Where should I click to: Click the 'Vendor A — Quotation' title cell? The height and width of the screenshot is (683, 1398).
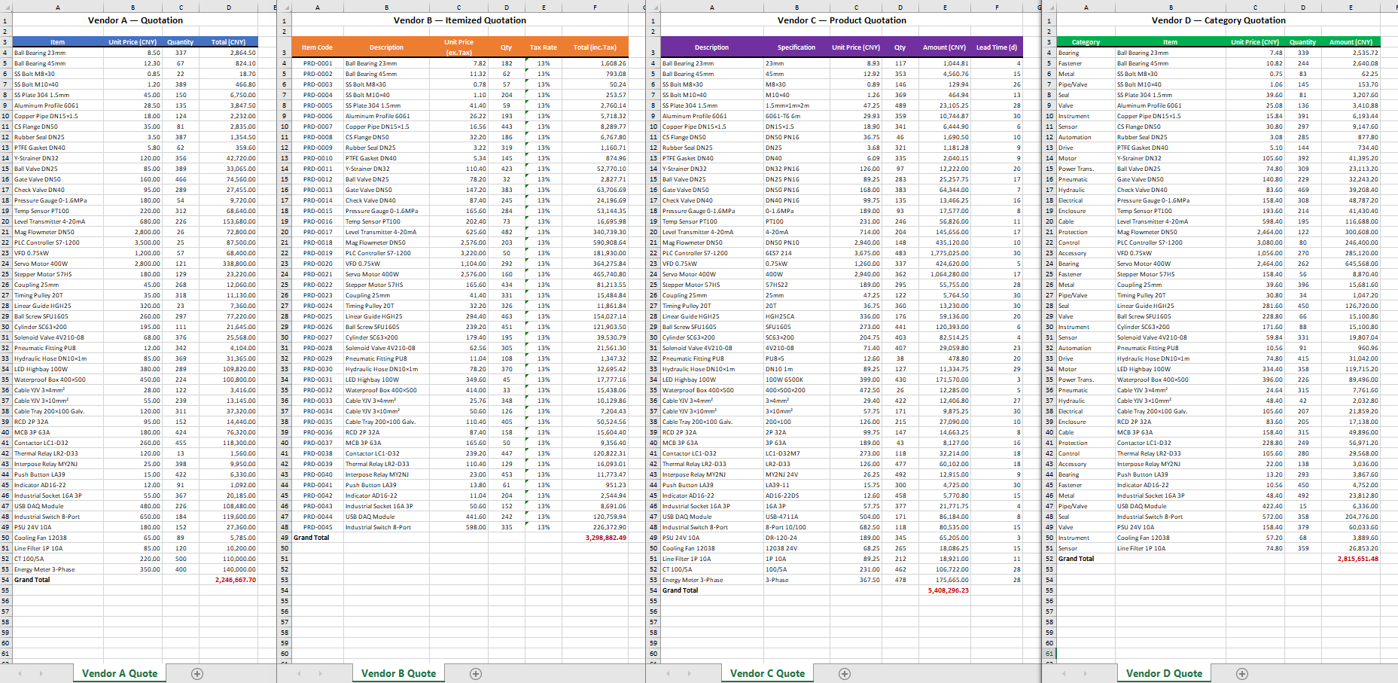point(136,20)
